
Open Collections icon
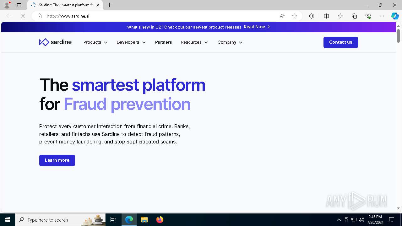tap(354, 16)
